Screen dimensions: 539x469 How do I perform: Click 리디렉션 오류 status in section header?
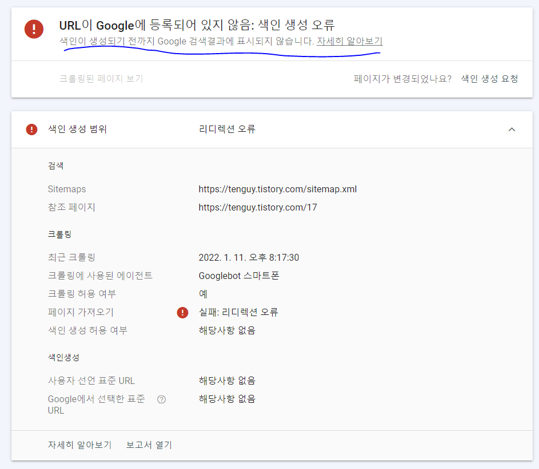227,129
